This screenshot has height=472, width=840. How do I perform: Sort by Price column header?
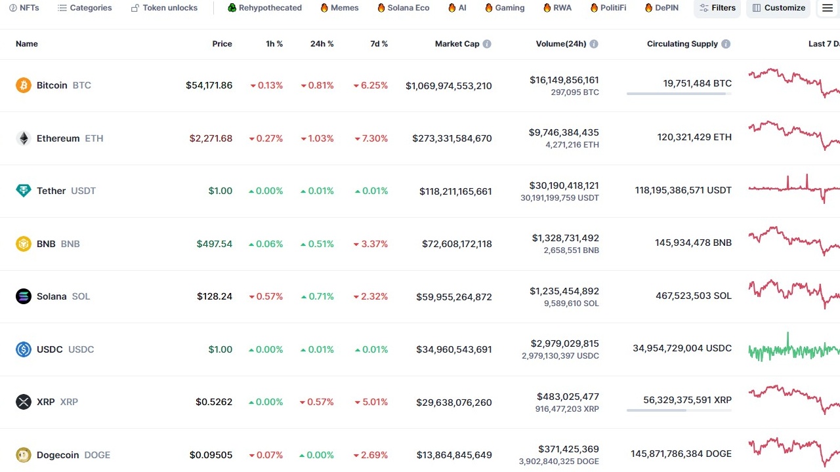(222, 44)
